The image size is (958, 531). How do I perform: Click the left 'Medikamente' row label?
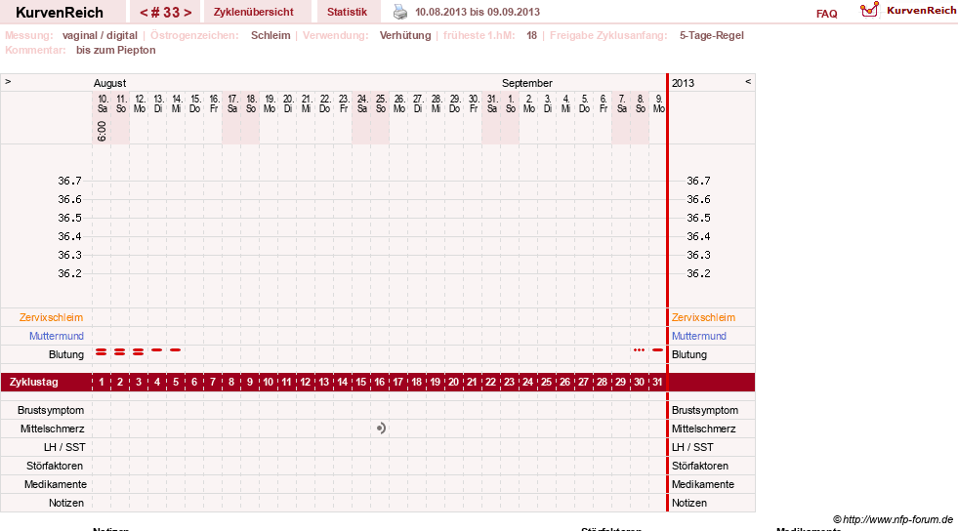coord(55,484)
